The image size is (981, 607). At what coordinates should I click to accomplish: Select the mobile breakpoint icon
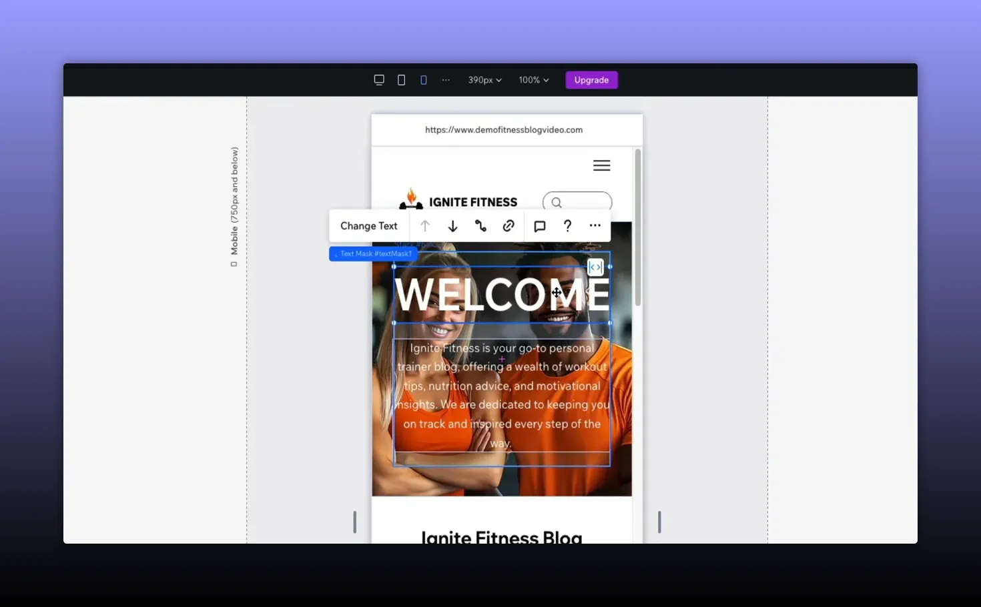click(424, 80)
